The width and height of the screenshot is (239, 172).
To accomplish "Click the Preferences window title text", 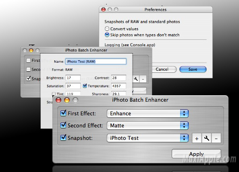I will tap(156, 10).
